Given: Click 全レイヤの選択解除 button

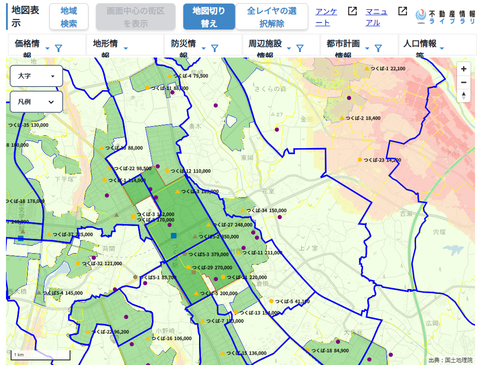Looking at the screenshot, I should tap(271, 17).
